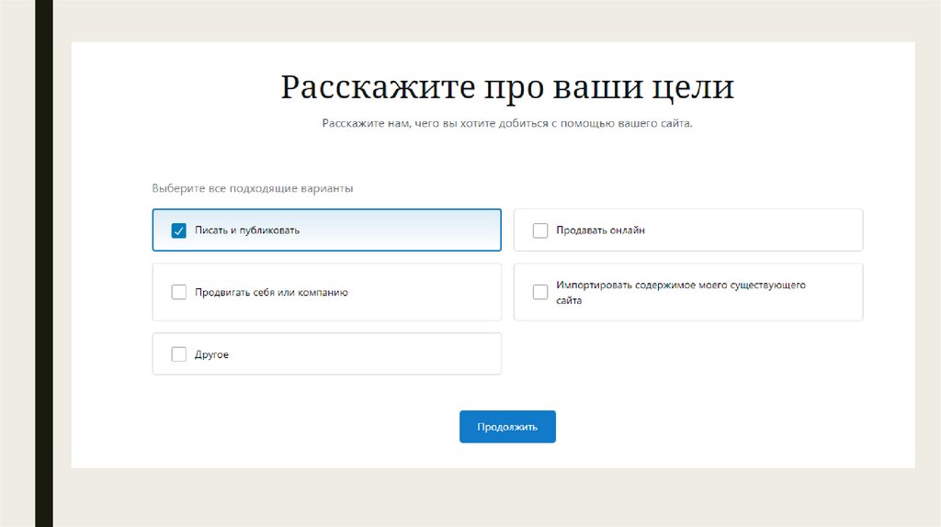Tick the "Продавать онлайн" checkbox
This screenshot has width=941, height=527.
click(540, 230)
